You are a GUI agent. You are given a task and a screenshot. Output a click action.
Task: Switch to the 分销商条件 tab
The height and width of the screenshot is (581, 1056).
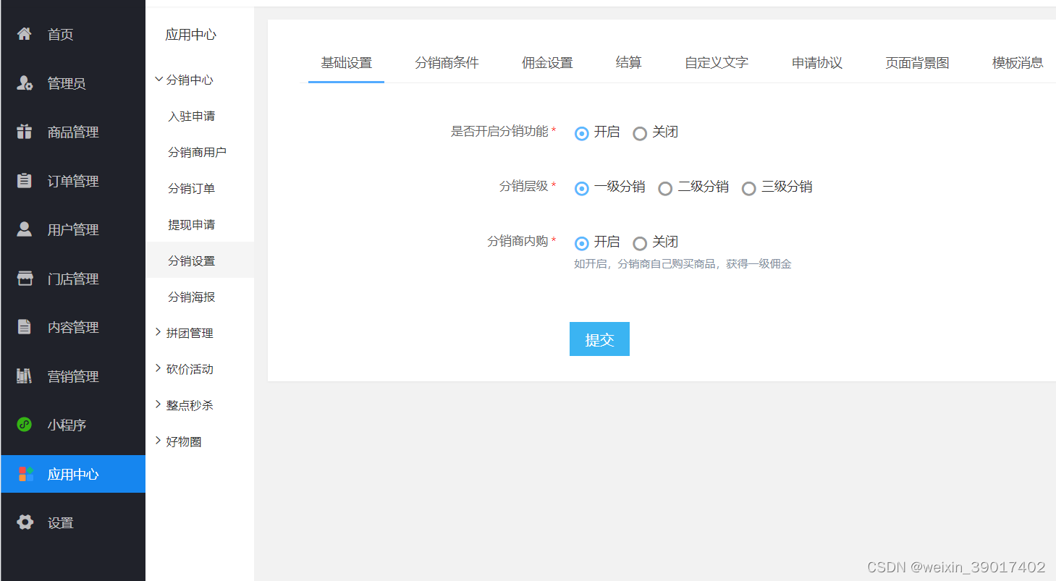coord(447,63)
